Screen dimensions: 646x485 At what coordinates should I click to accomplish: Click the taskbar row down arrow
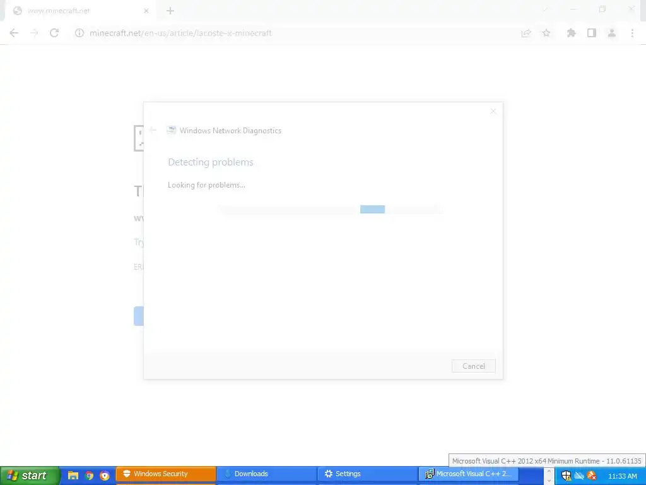[x=549, y=480]
